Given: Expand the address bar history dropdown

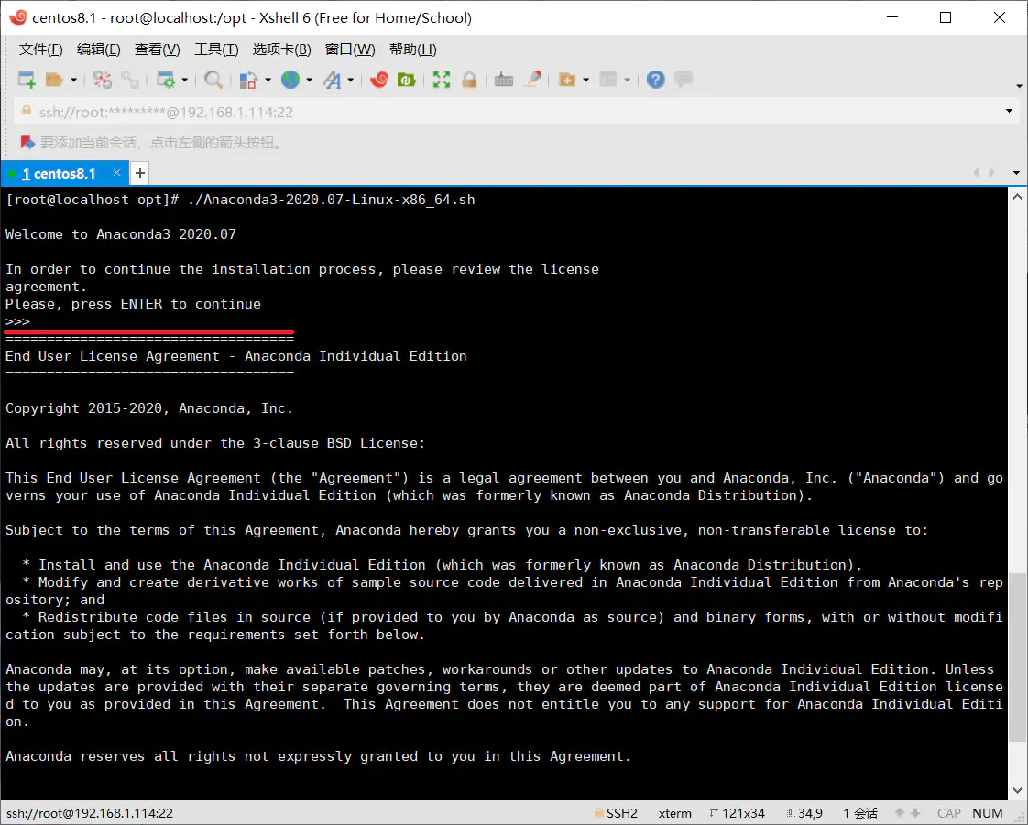Looking at the screenshot, I should coord(1009,112).
